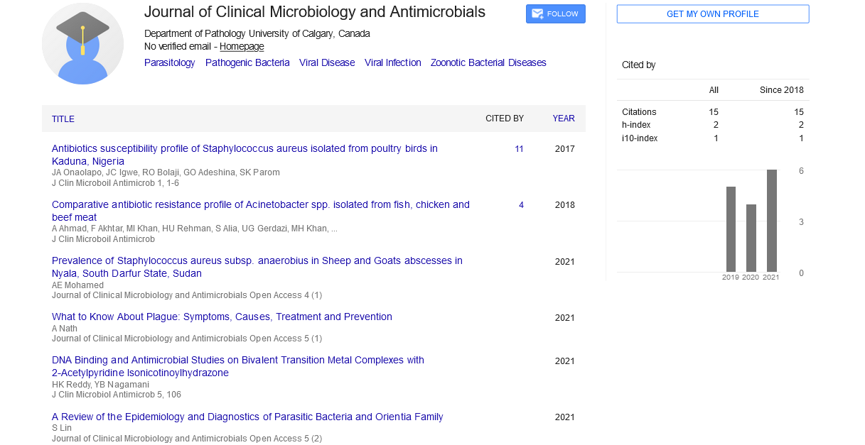Click the 2021 bar in citations chart
This screenshot has height=445, width=865.
click(x=771, y=221)
